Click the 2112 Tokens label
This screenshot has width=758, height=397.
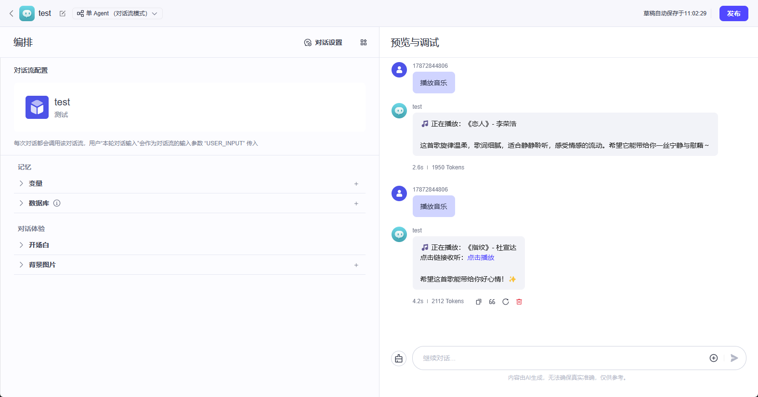448,301
